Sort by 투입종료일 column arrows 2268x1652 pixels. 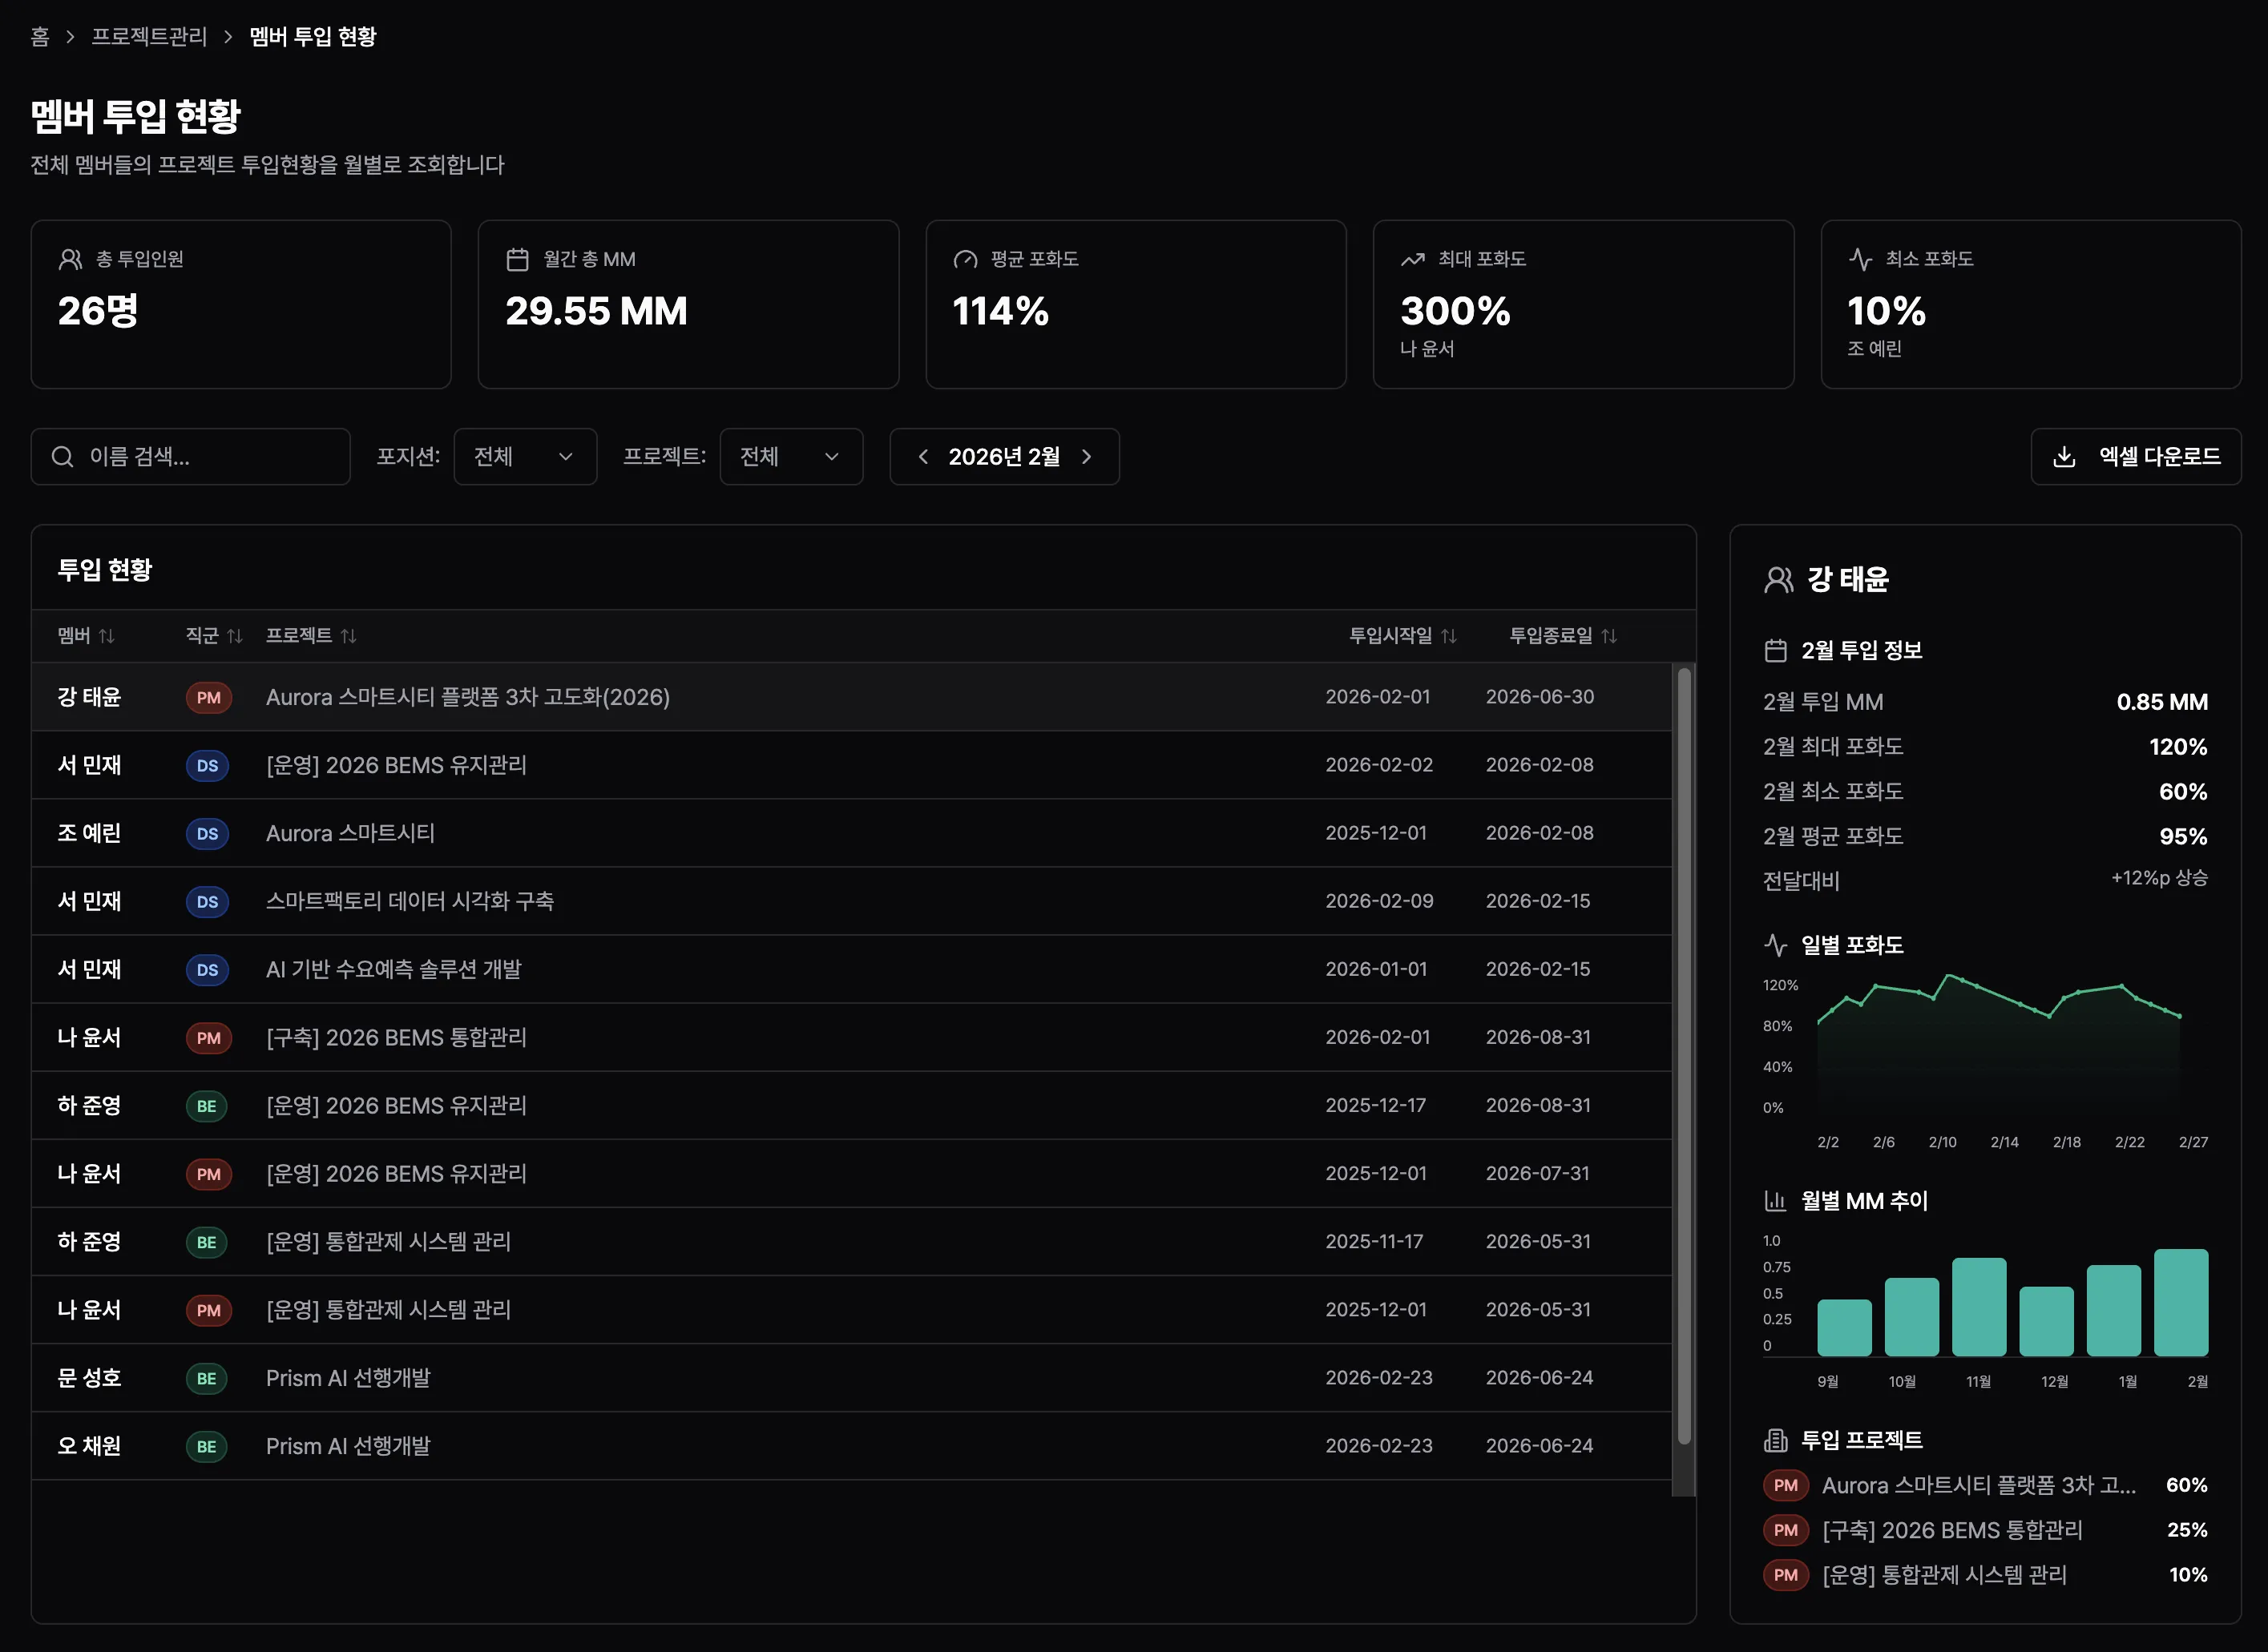tap(1608, 636)
